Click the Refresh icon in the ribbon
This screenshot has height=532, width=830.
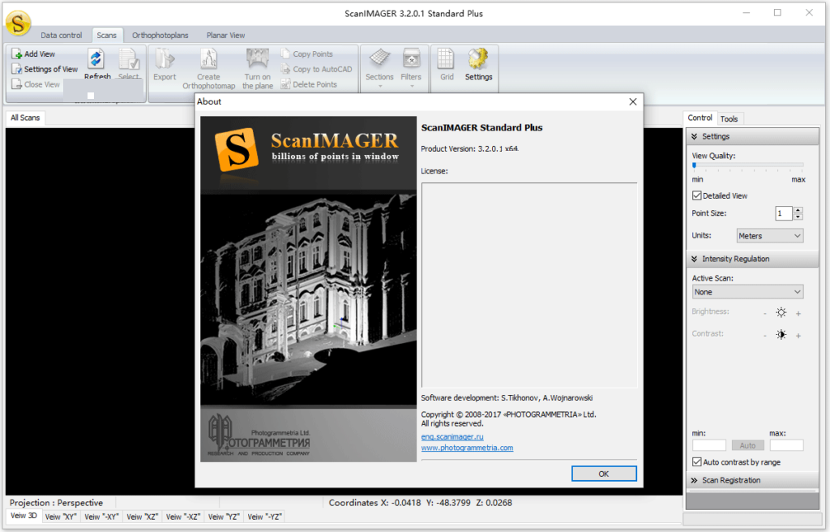coord(96,60)
